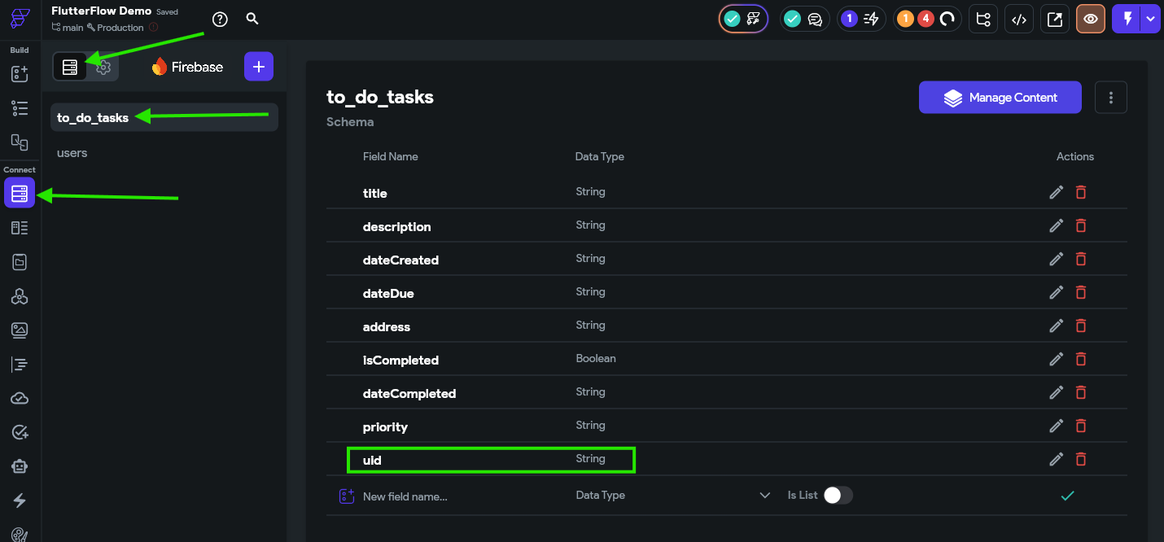Image resolution: width=1164 pixels, height=542 pixels.
Task: Click the search magnifier icon
Action: (252, 19)
